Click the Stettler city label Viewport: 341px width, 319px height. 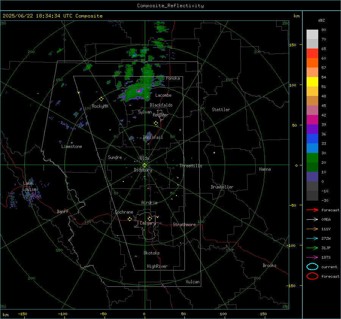click(221, 110)
